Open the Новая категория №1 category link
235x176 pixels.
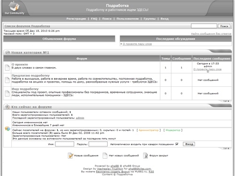pyautogui.click(x=30, y=53)
